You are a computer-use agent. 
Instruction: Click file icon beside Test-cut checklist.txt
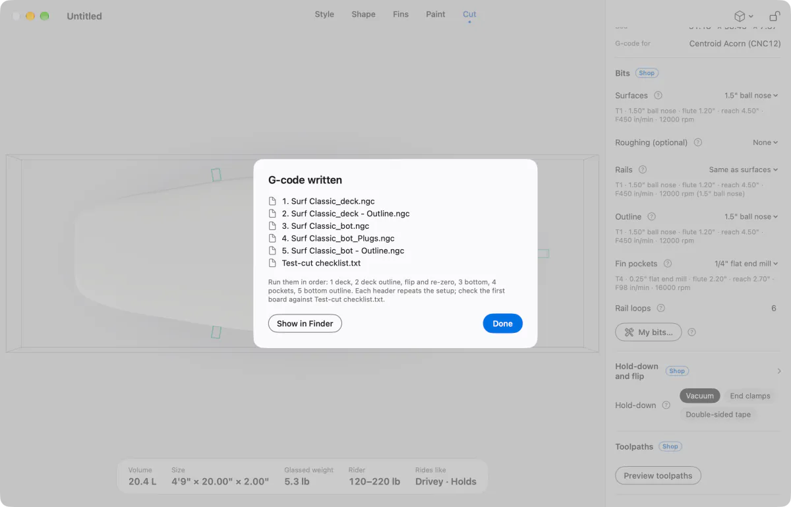coord(272,263)
